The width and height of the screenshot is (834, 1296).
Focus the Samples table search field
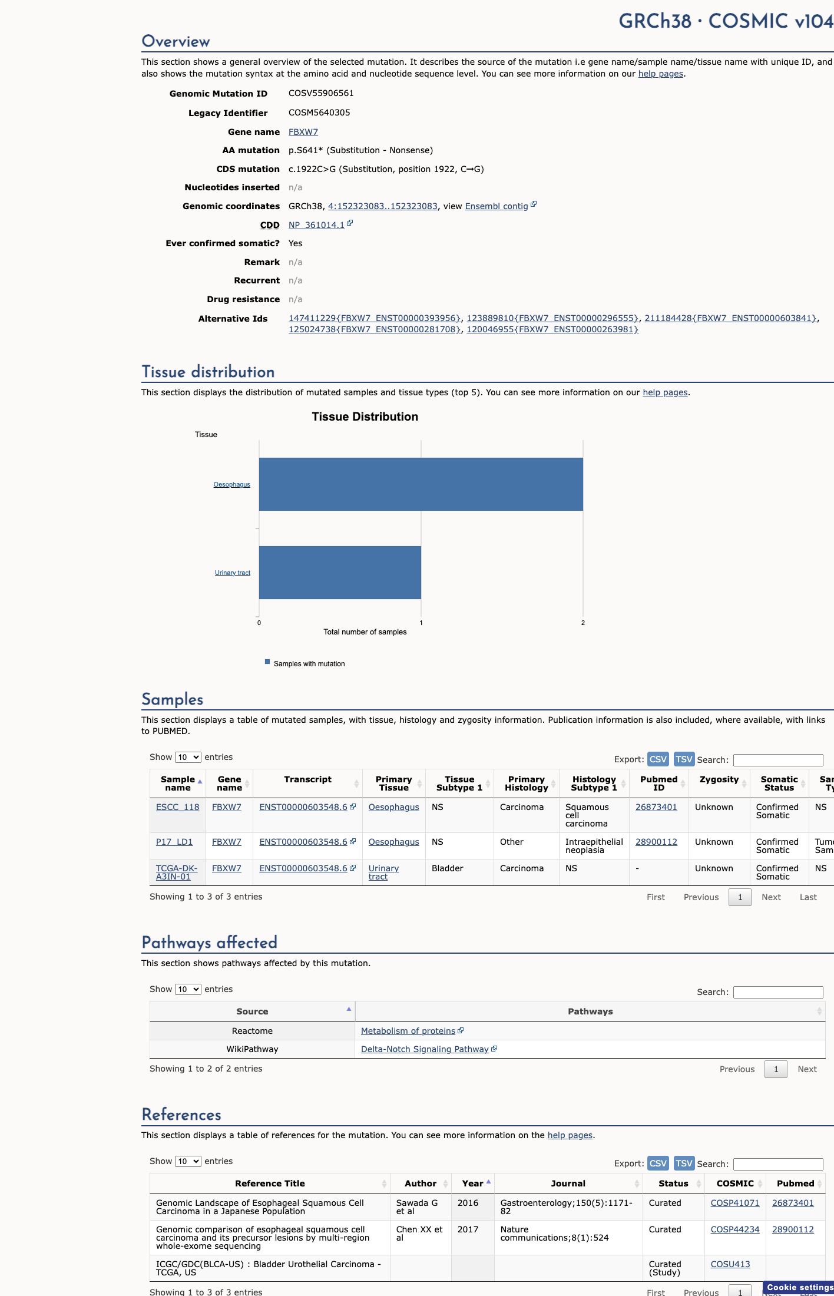[778, 760]
